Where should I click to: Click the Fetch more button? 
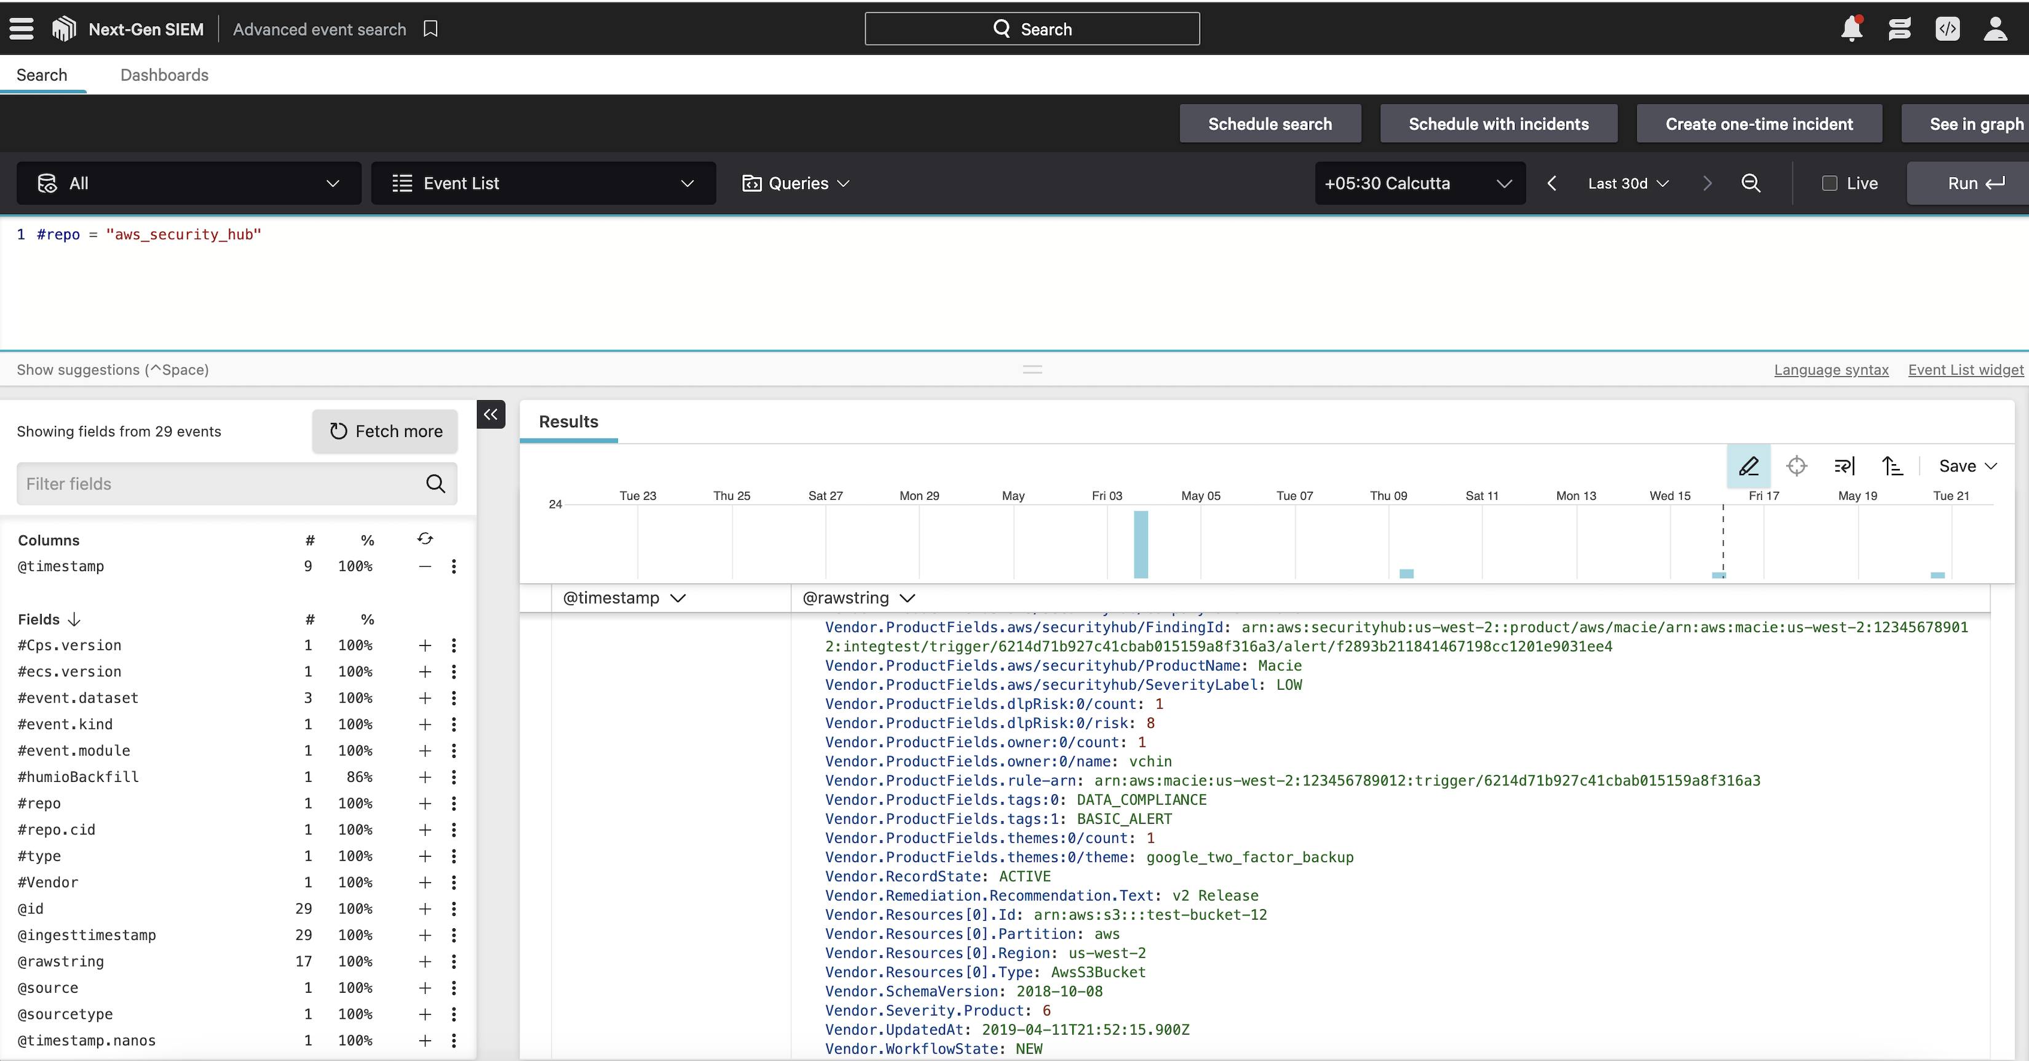pyautogui.click(x=385, y=432)
